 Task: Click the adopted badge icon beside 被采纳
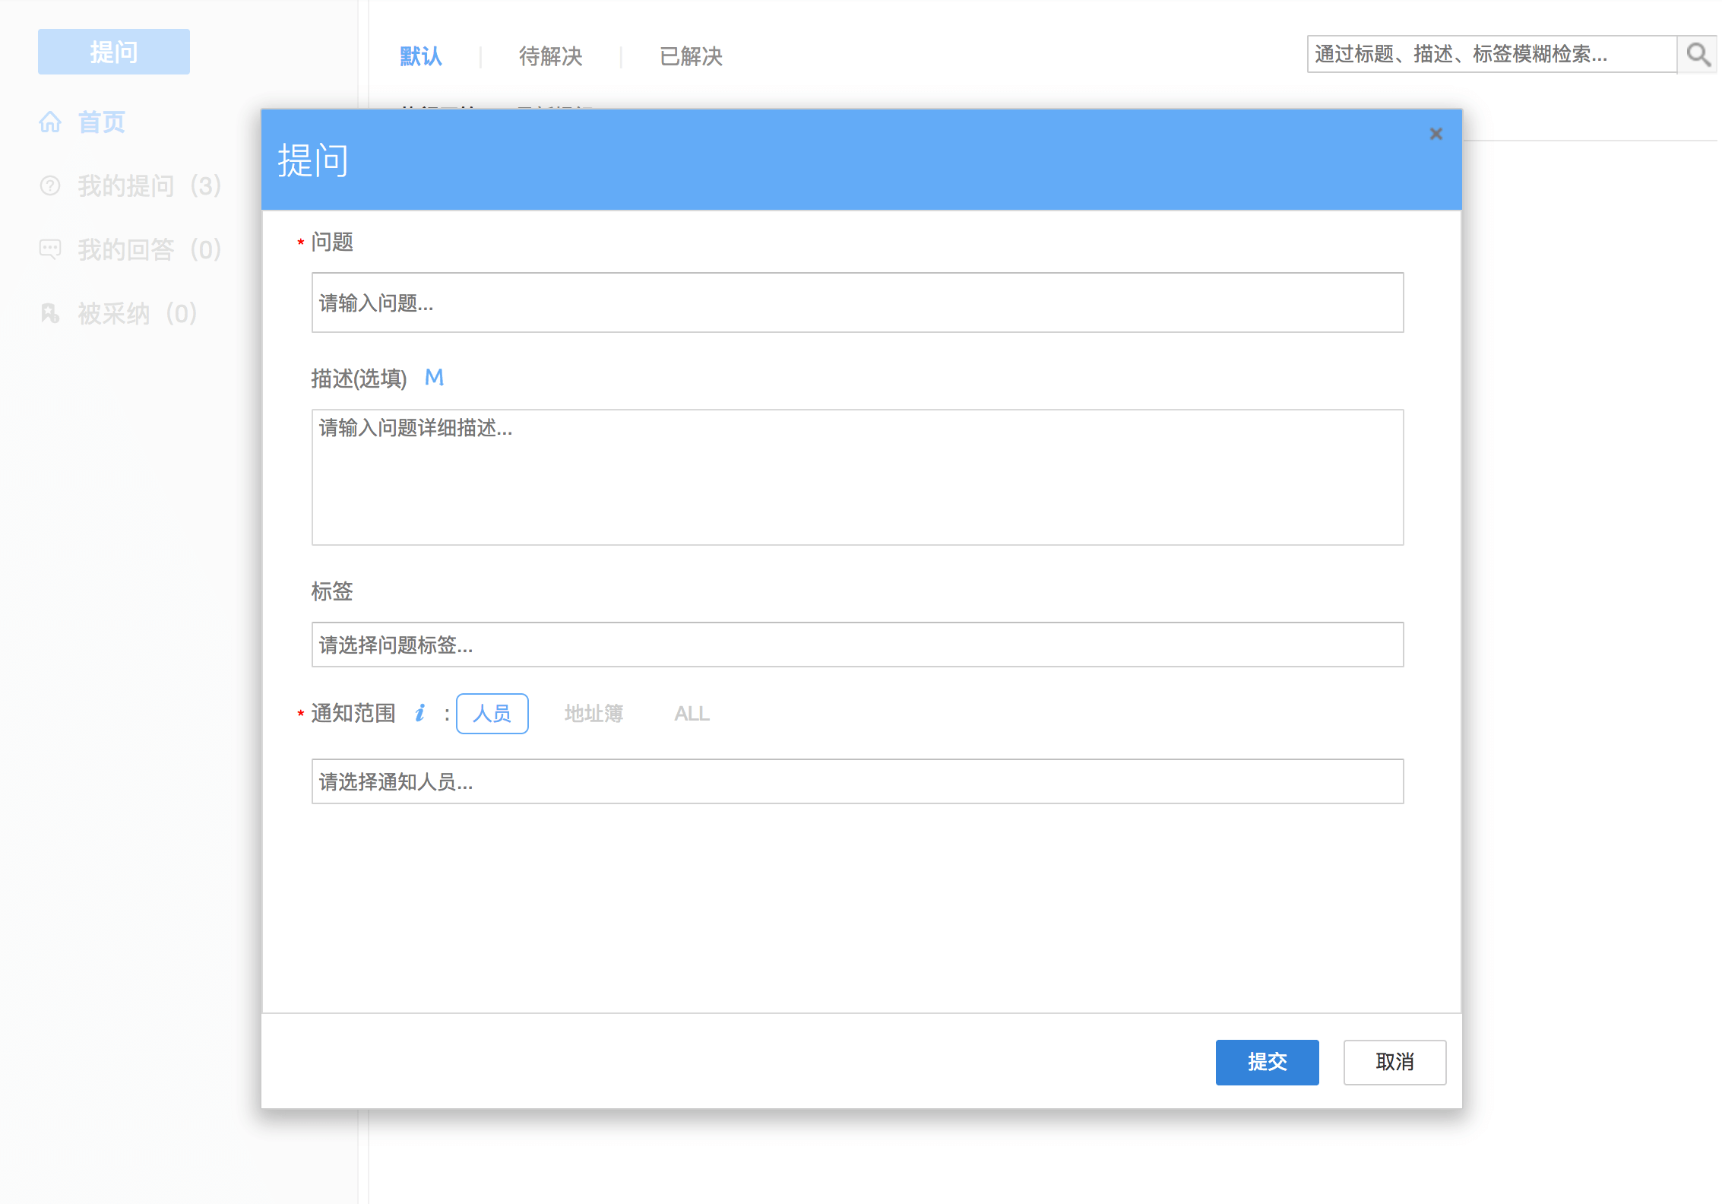point(50,313)
